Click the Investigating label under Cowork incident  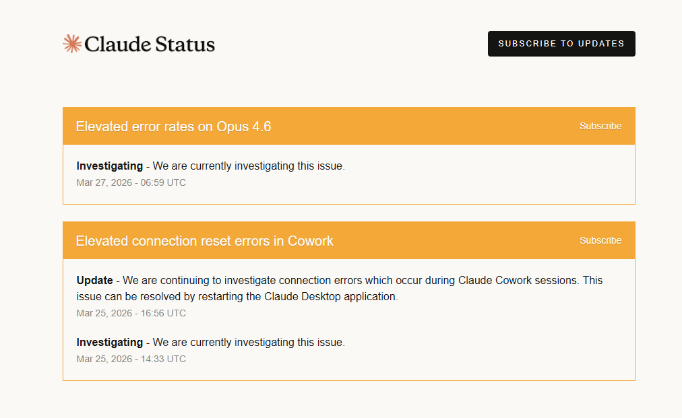click(x=110, y=343)
